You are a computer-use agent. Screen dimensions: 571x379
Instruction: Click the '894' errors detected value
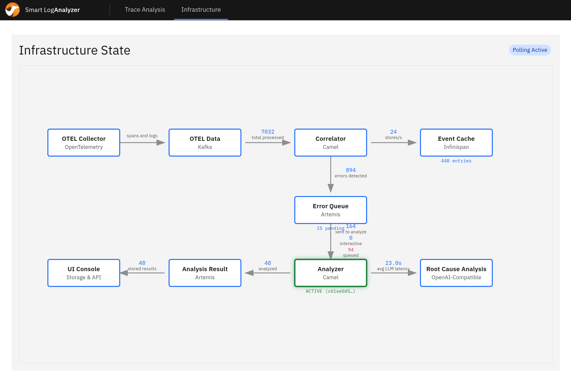click(x=351, y=170)
